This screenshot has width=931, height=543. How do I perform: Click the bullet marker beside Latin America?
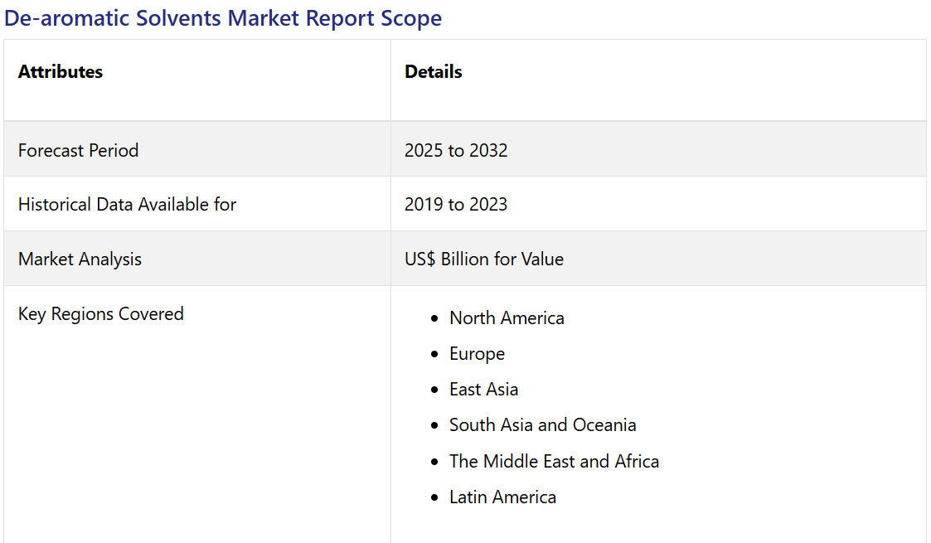pos(434,498)
